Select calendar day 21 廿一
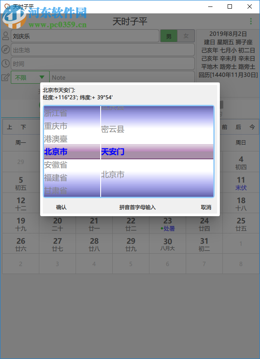The image size is (260, 359). click(94, 224)
